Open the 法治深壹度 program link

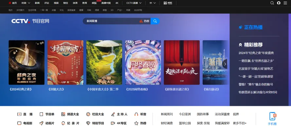click(x=222, y=114)
